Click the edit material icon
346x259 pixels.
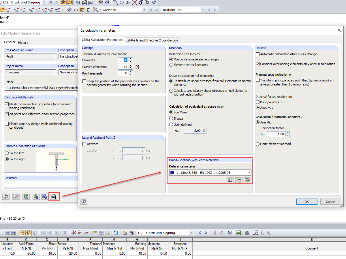tap(247, 180)
